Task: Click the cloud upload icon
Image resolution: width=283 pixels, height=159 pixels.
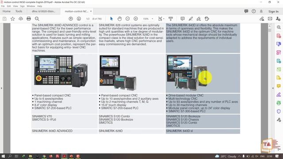Action: tap(21, 19)
